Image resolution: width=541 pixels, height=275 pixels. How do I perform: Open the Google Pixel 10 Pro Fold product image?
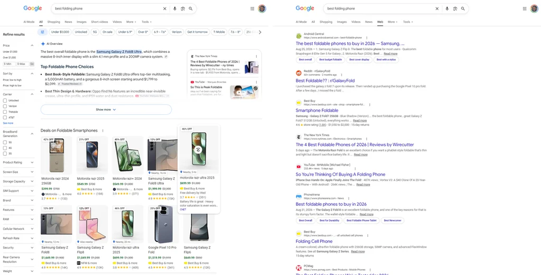point(163,224)
